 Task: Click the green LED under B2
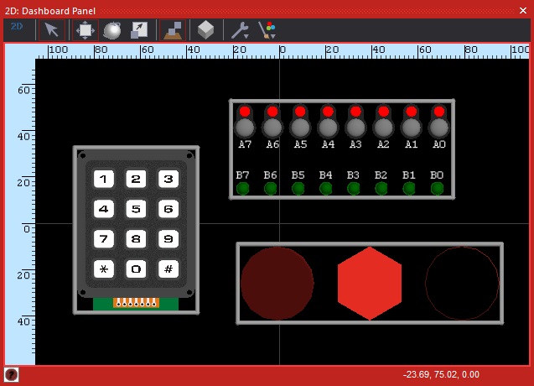pyautogui.click(x=381, y=189)
